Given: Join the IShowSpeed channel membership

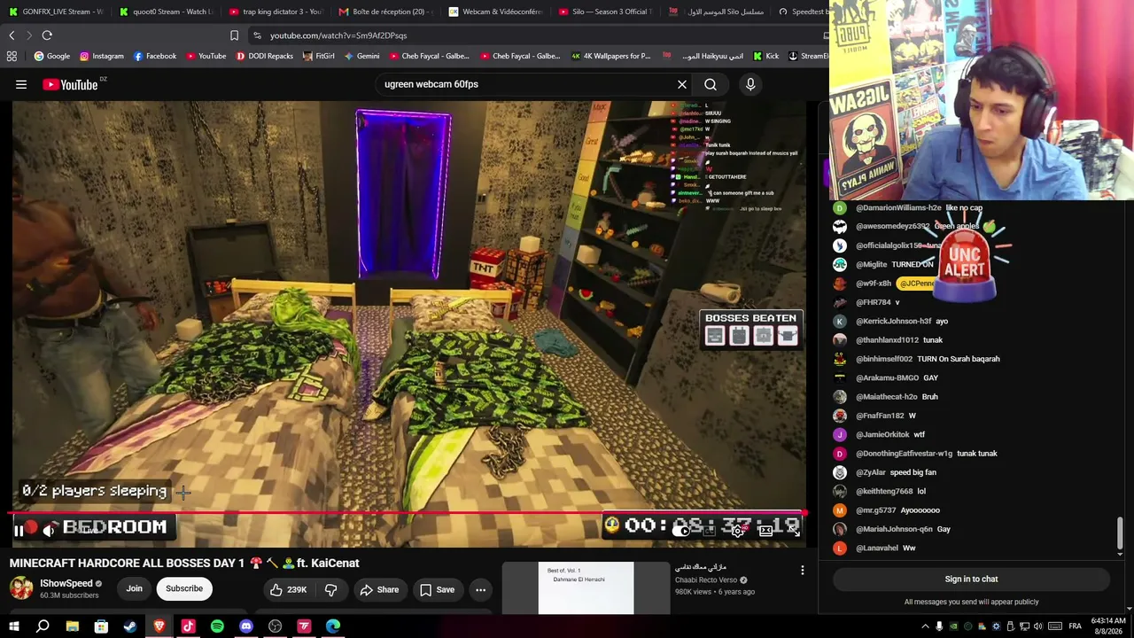Looking at the screenshot, I should (134, 588).
